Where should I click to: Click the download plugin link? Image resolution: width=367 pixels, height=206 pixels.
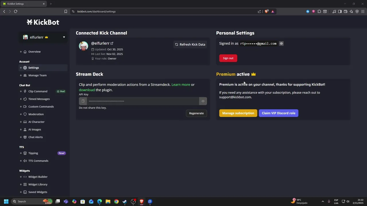click(x=87, y=90)
